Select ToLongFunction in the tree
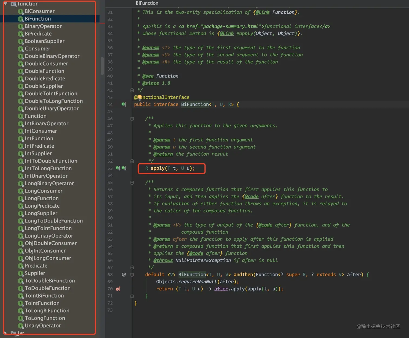The height and width of the screenshot is (338, 409). tap(45, 318)
